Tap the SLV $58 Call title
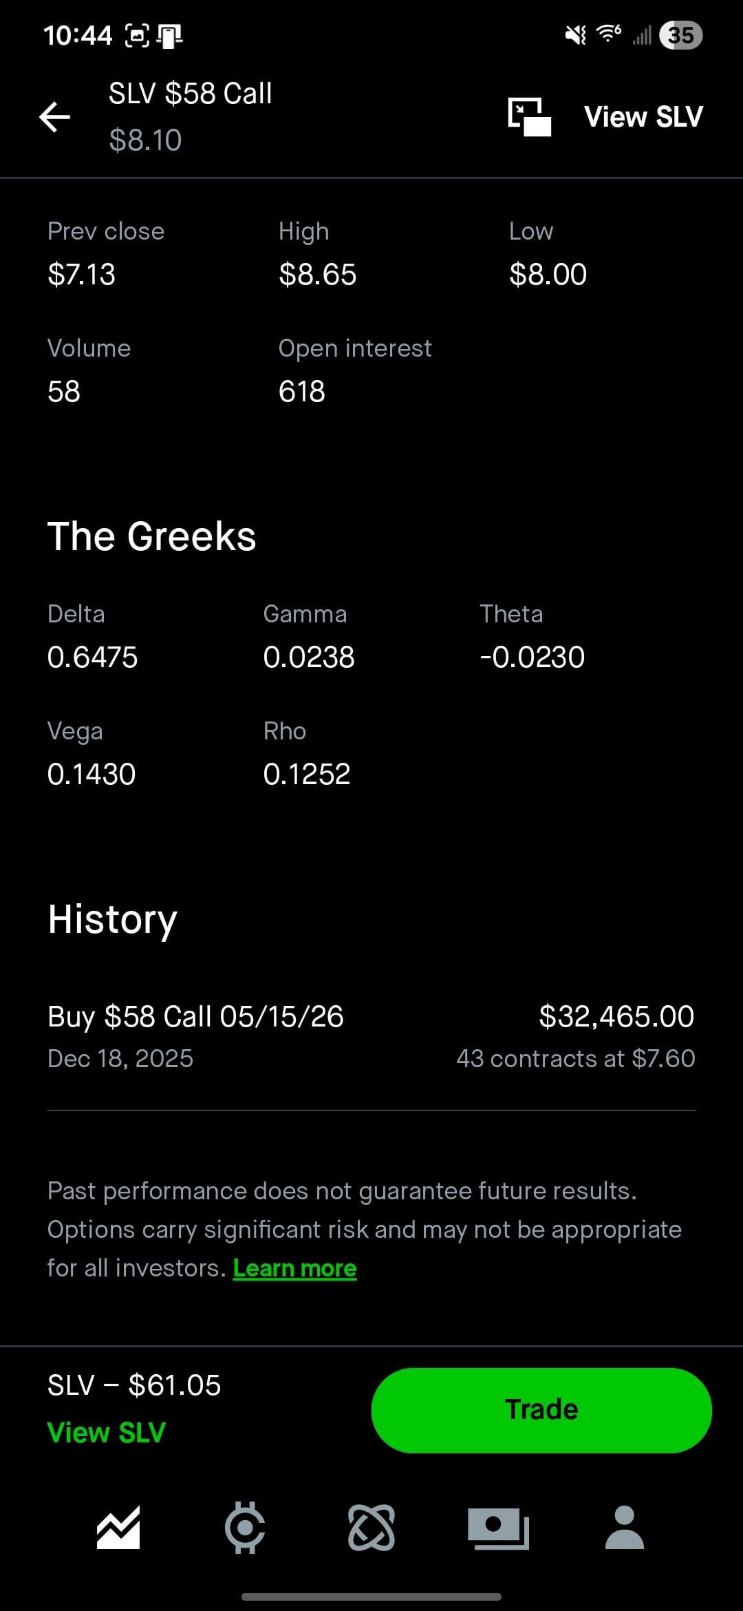Image resolution: width=743 pixels, height=1611 pixels. [191, 94]
